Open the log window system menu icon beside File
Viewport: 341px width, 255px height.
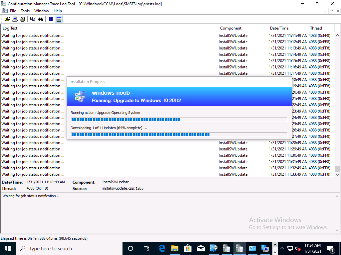(x=5, y=11)
